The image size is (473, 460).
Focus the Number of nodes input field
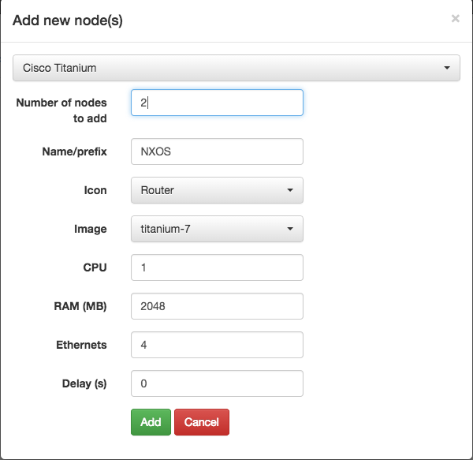(217, 103)
